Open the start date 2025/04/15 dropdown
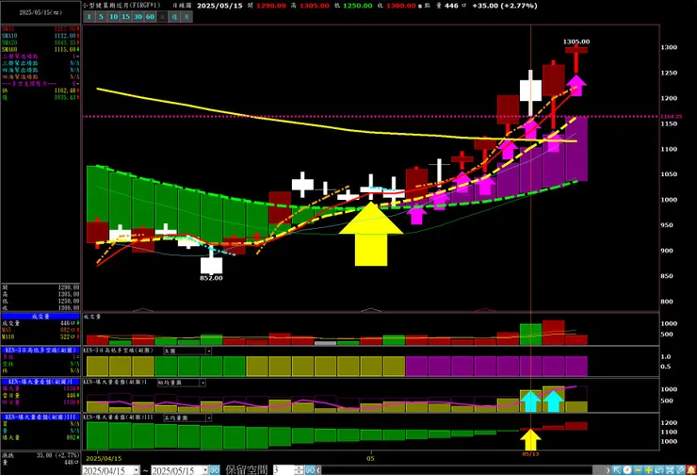Viewport: 697px width, 475px height. point(136,470)
